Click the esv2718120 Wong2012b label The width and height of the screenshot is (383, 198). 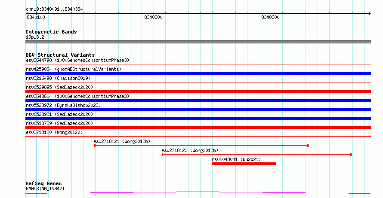pos(54,132)
